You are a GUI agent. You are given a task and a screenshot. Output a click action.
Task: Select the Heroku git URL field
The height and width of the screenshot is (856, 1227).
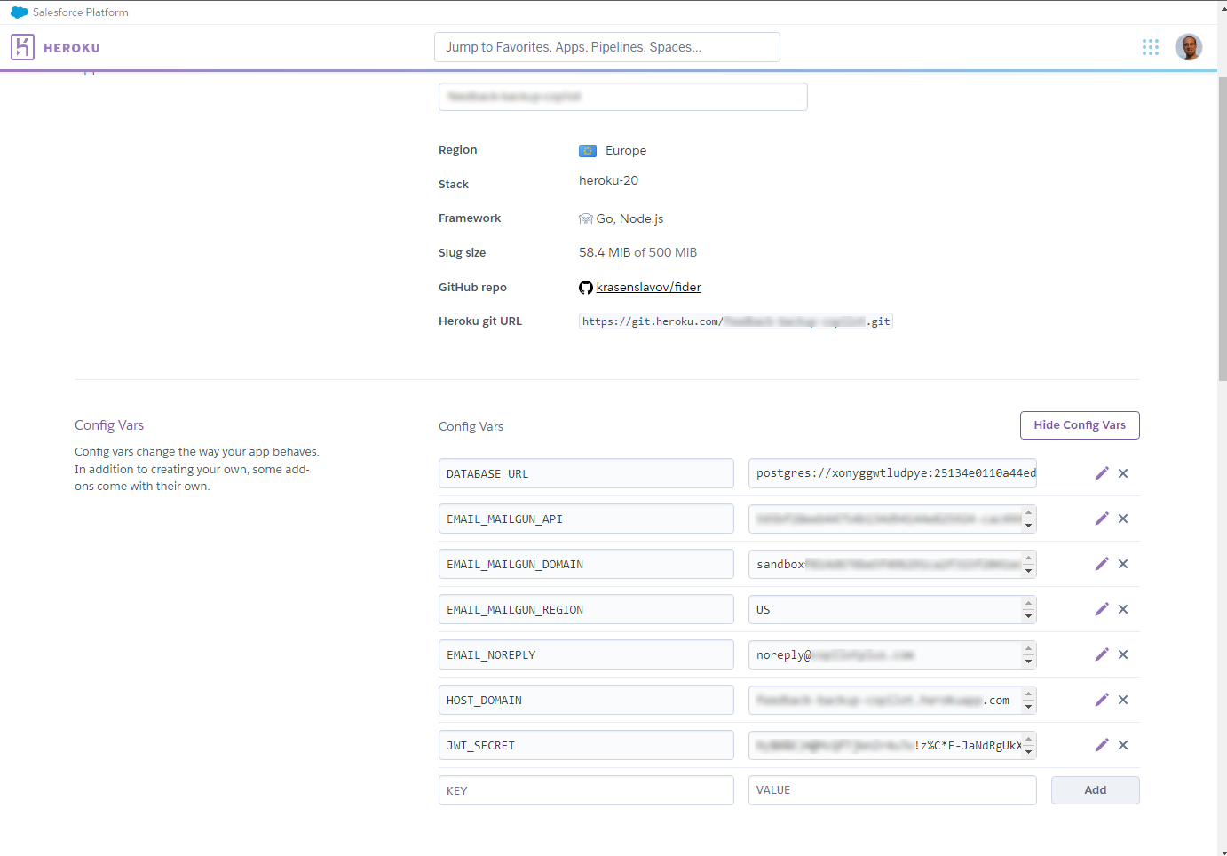pyautogui.click(x=735, y=321)
